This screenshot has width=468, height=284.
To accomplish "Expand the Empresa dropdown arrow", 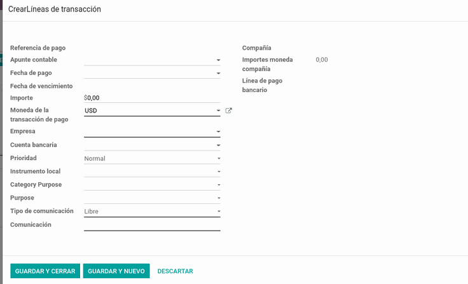I will [218, 132].
